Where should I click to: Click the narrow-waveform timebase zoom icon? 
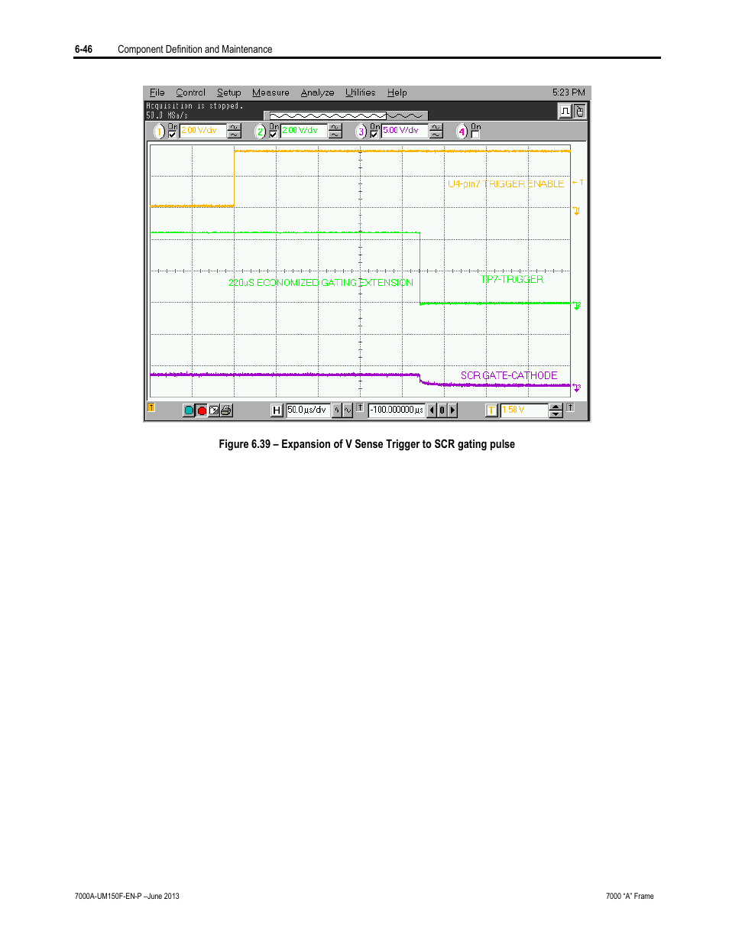point(337,410)
